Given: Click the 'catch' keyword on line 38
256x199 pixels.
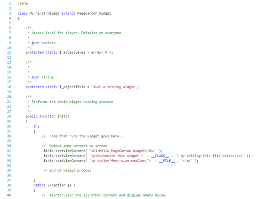Looking at the screenshot, I should [39, 185].
